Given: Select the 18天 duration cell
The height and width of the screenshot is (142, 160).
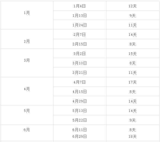Looking at the screenshot, I should click(132, 136).
